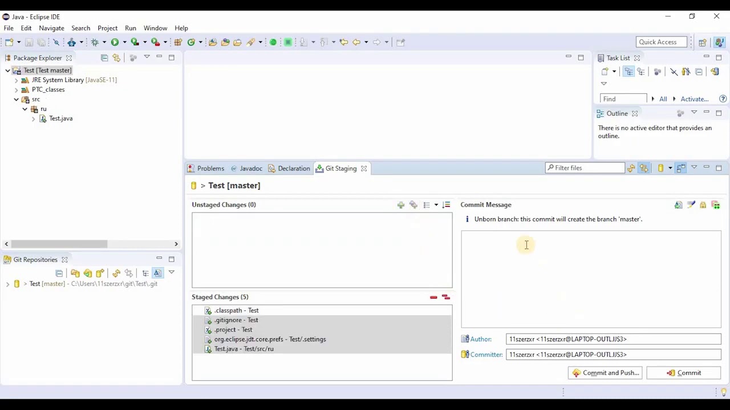Click the Debug bug icon in the toolbar
This screenshot has width=730, height=410.
click(94, 42)
